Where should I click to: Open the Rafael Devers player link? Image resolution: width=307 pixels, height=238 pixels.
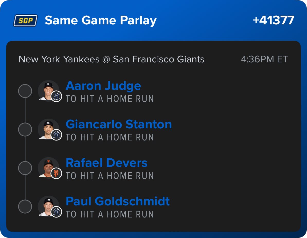[106, 163]
